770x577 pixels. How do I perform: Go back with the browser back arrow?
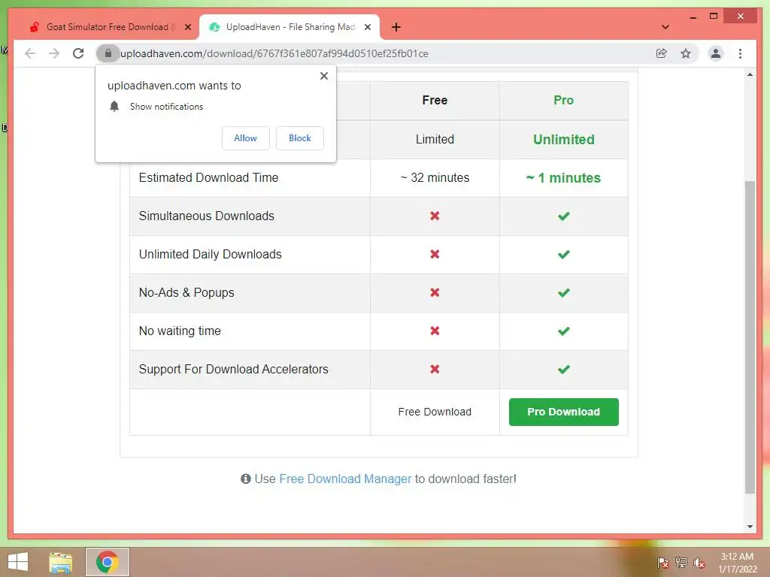point(30,53)
